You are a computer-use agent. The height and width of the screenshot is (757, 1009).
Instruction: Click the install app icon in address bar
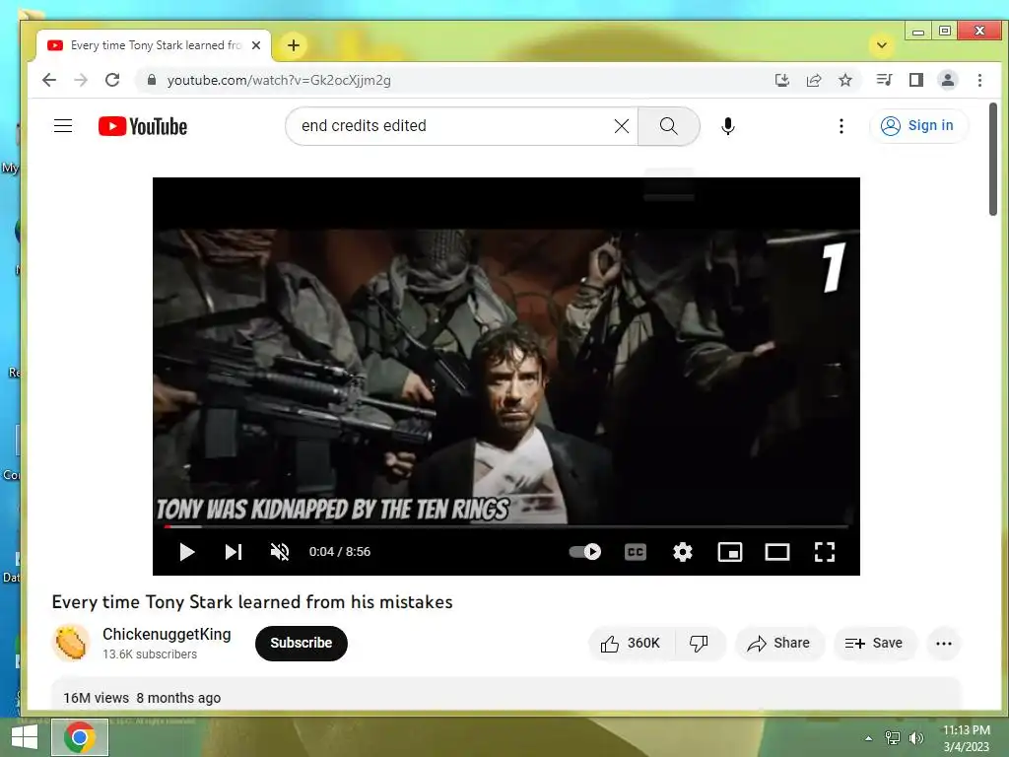point(781,80)
